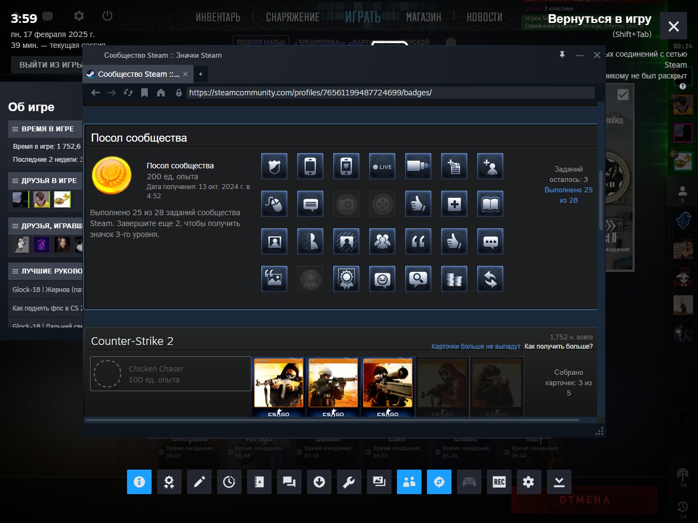This screenshot has width=698, height=523.
Task: Click the Steam Guard shield task badge
Action: point(274,166)
